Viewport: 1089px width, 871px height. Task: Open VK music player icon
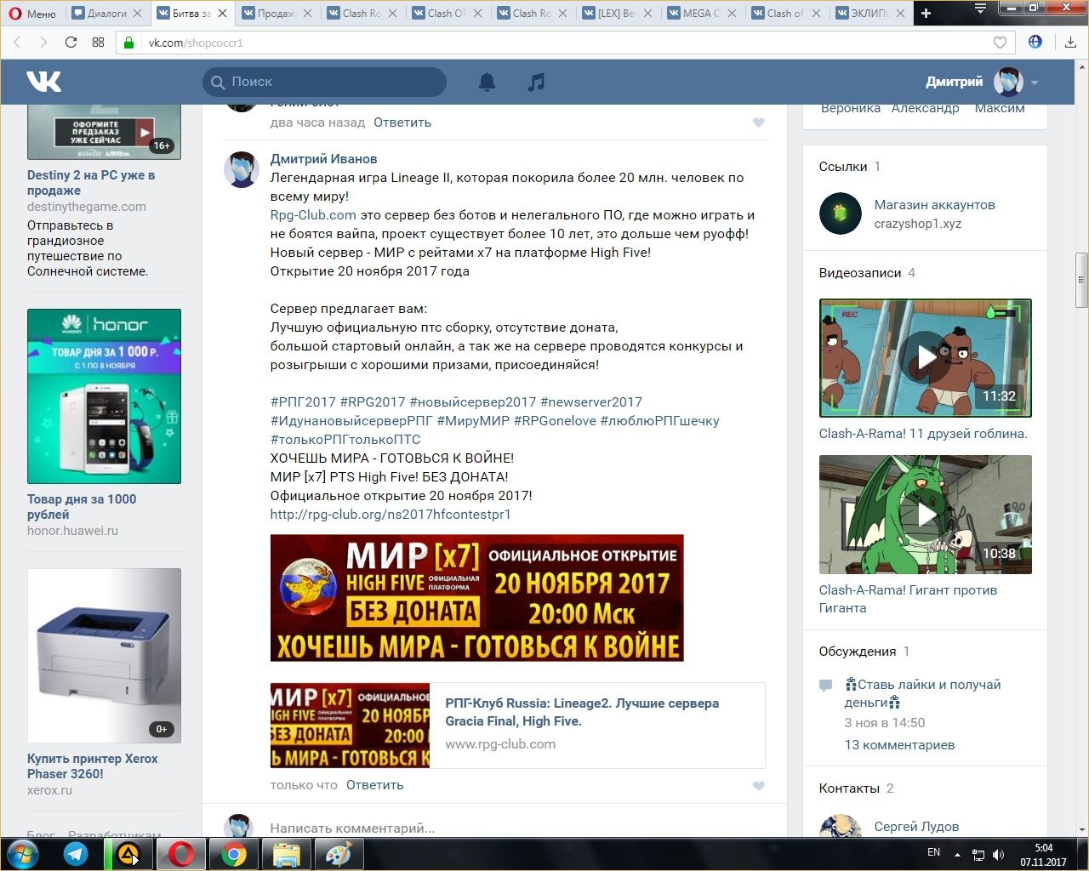(x=536, y=82)
